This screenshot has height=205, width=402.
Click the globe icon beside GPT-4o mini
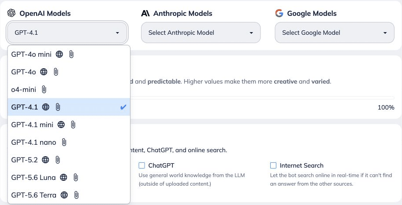tap(59, 54)
